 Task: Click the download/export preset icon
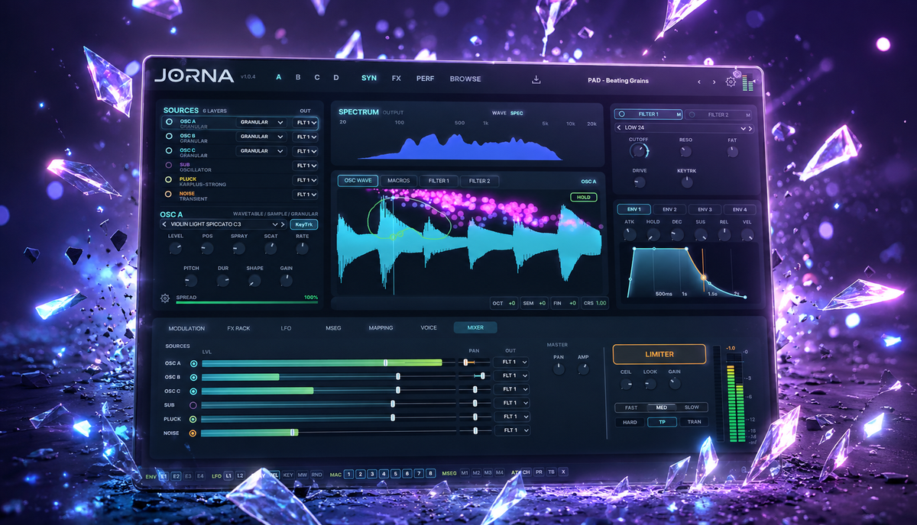536,79
